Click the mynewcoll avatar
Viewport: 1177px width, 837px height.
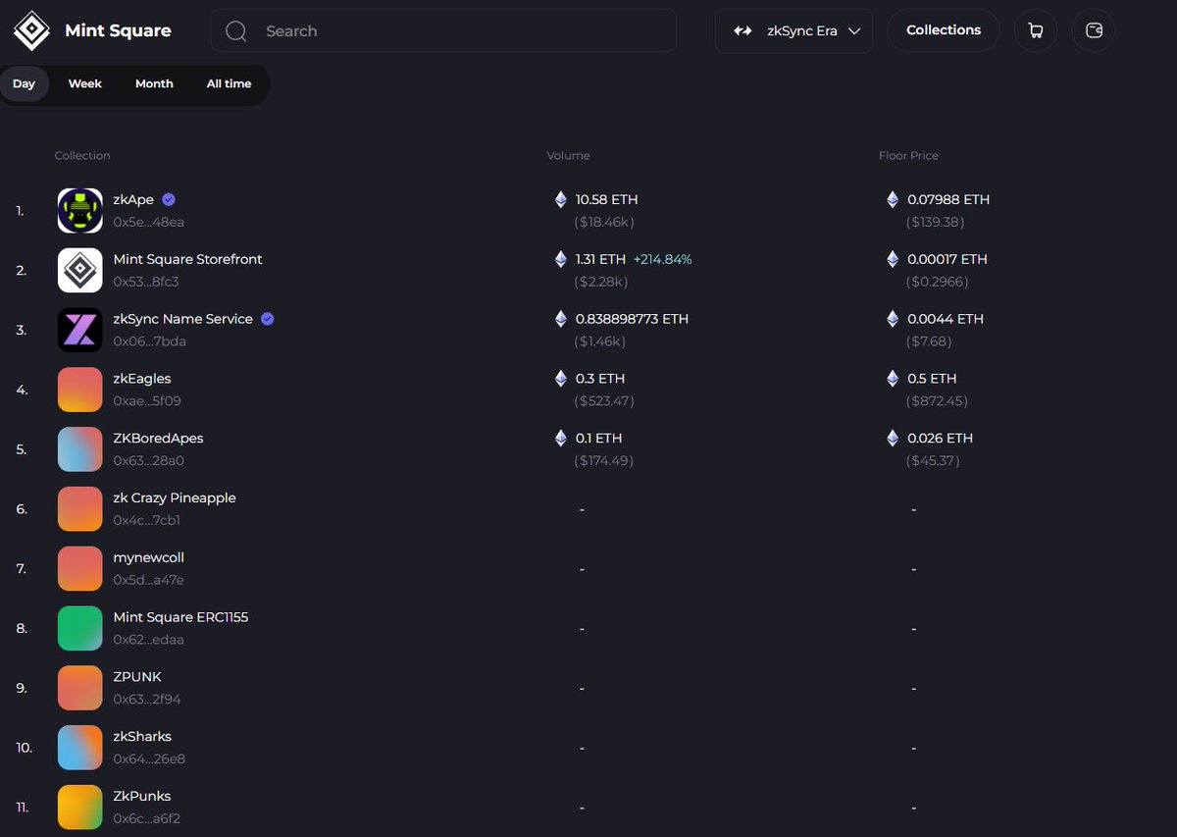coord(80,569)
